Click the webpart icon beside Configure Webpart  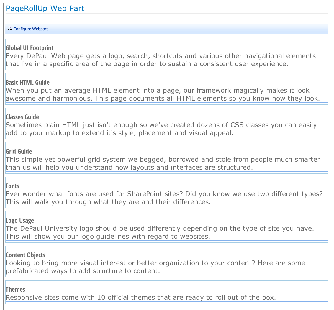click(x=9, y=29)
